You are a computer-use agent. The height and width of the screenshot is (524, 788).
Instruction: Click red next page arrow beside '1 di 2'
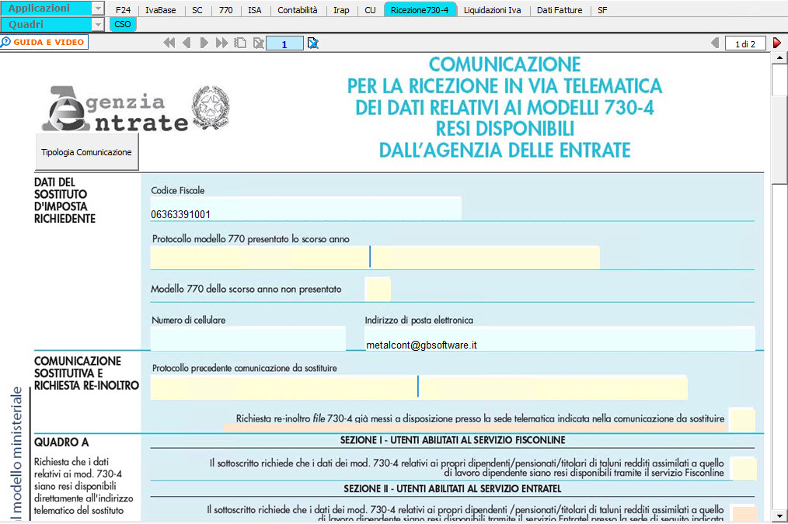[777, 43]
